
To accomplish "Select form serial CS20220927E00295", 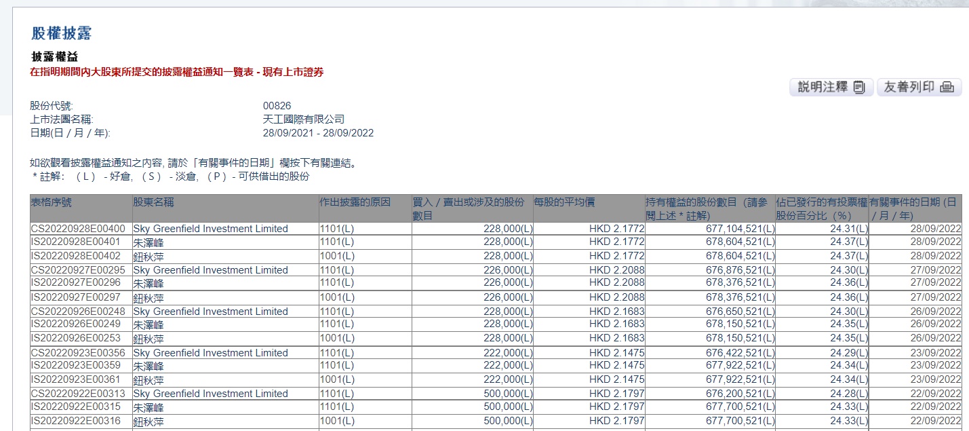I will pos(78,270).
